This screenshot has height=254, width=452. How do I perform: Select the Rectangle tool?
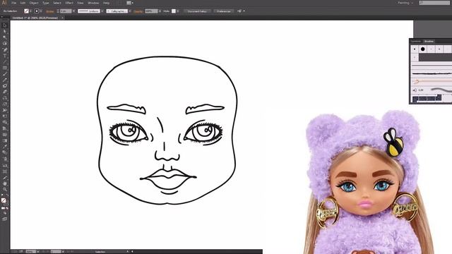pos(5,68)
